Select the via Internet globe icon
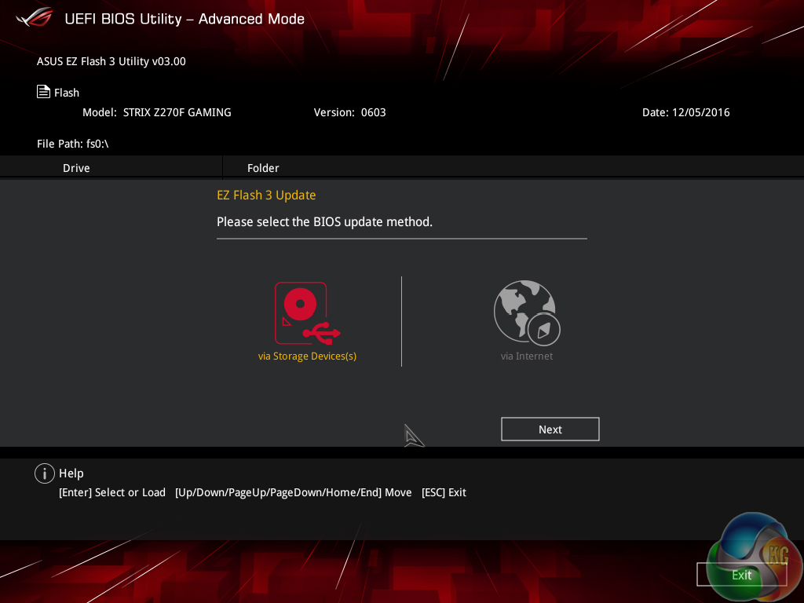 click(527, 312)
